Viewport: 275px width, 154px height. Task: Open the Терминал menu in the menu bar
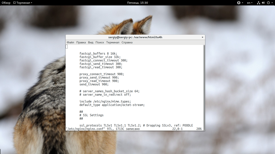[113, 42]
